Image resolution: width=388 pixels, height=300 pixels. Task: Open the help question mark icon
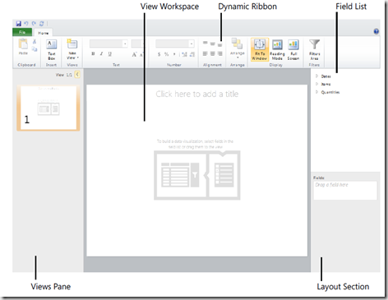[376, 31]
